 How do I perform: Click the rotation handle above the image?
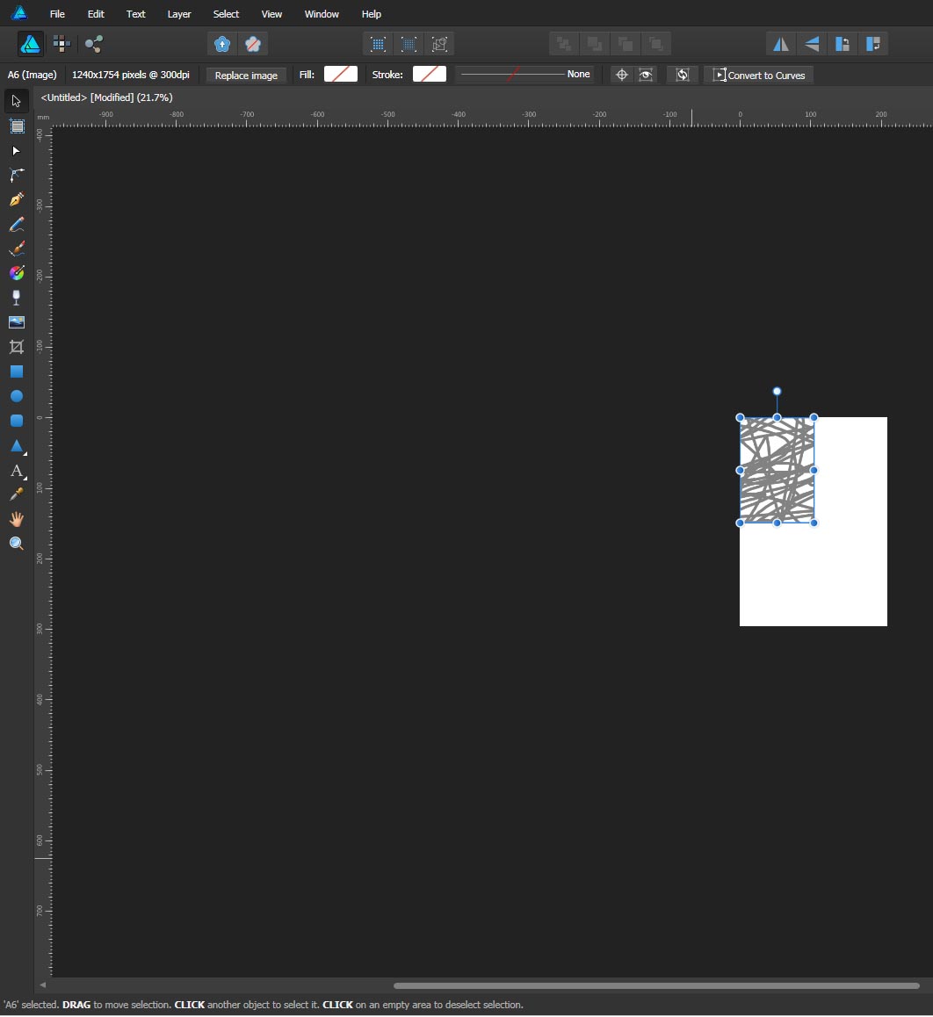pyautogui.click(x=777, y=391)
